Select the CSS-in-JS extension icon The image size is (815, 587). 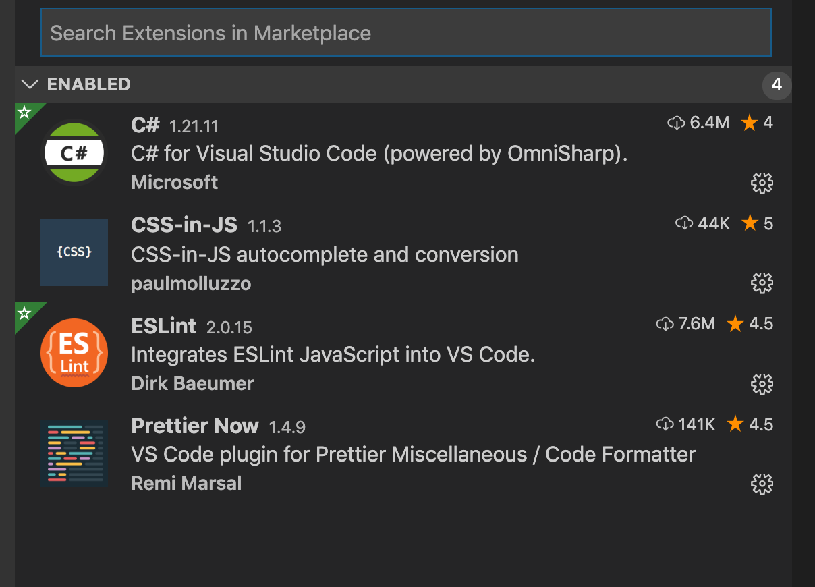(74, 252)
